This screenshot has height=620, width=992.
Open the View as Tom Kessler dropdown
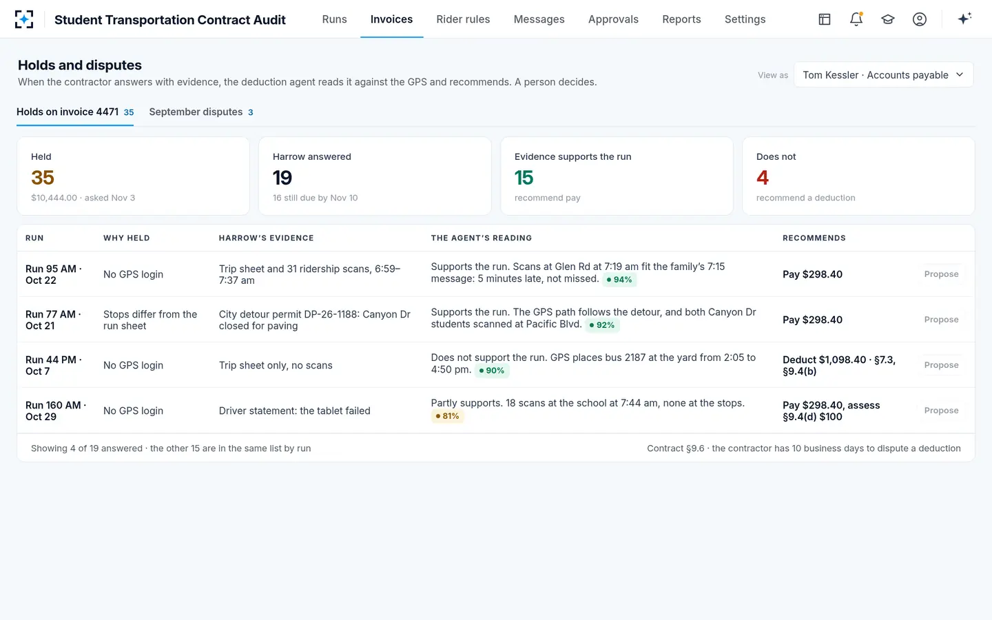(884, 75)
